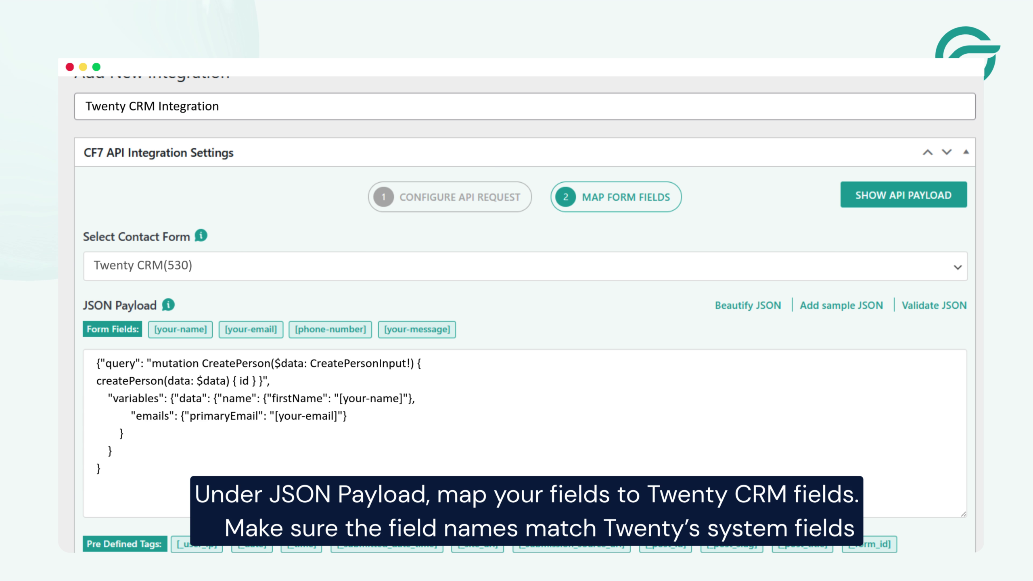
Task: Collapse the CF7 API Integration Settings panel
Action: [x=966, y=152]
